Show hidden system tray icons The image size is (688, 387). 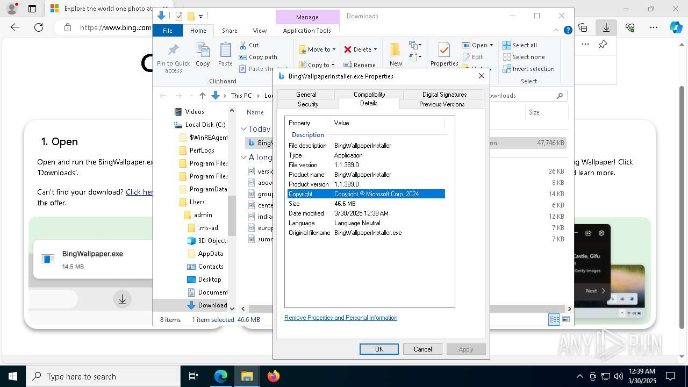click(579, 376)
